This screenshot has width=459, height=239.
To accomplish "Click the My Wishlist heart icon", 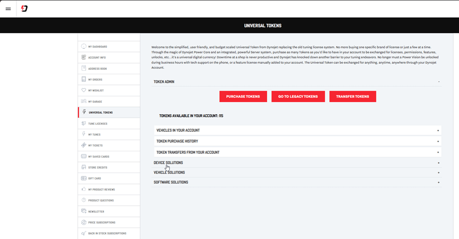I will pyautogui.click(x=84, y=90).
